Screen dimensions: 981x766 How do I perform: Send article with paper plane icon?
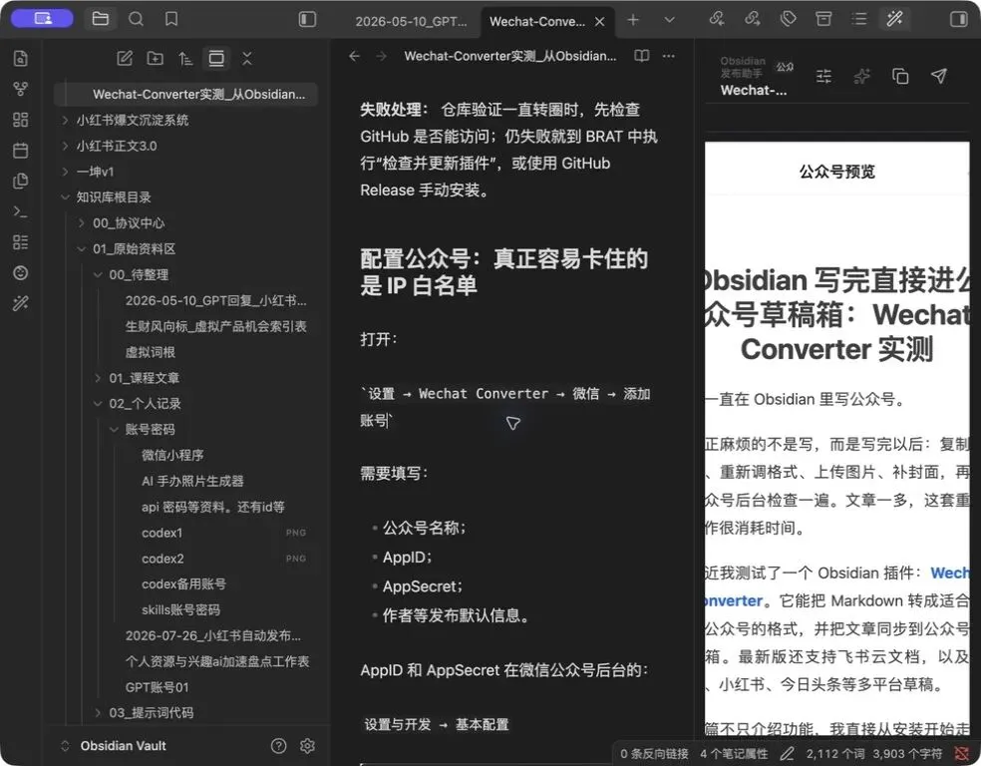938,77
